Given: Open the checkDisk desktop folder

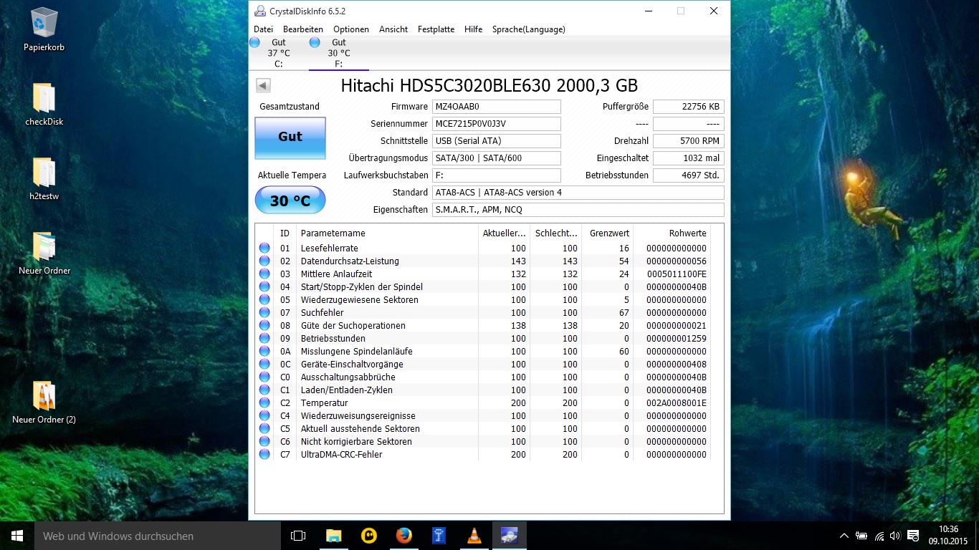Looking at the screenshot, I should [x=44, y=105].
